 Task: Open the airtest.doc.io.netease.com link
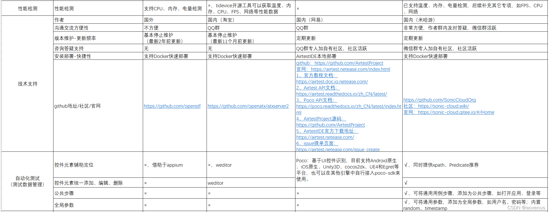[x=332, y=82]
